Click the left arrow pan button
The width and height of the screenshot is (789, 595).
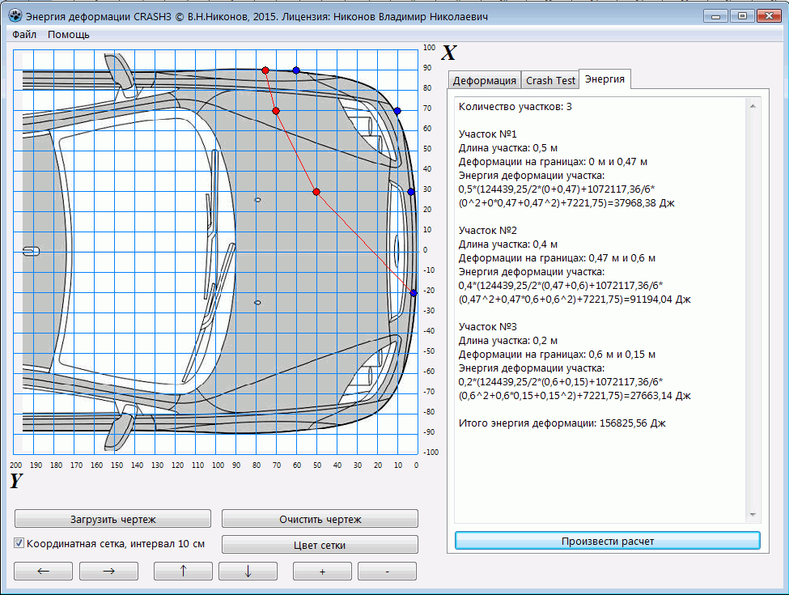pos(44,571)
